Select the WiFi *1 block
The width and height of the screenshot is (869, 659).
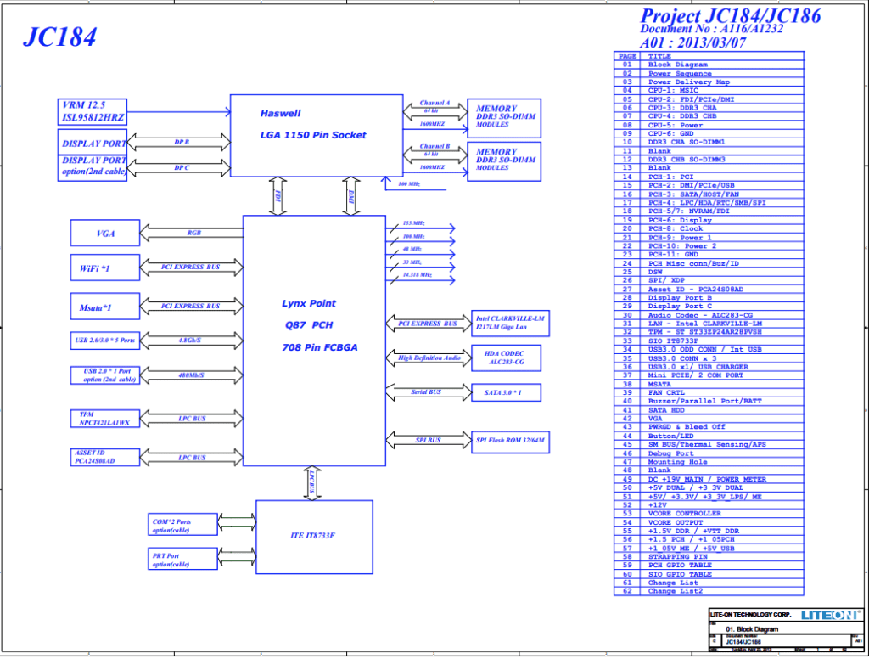point(104,268)
